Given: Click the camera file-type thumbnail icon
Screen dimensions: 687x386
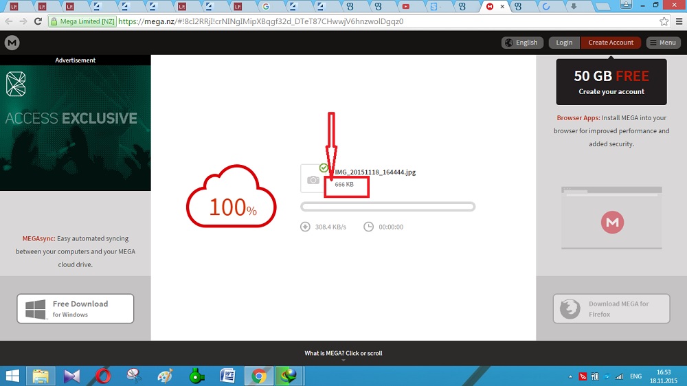Looking at the screenshot, I should [313, 180].
